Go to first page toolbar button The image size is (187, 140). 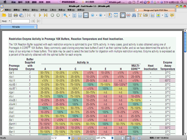coord(29,15)
